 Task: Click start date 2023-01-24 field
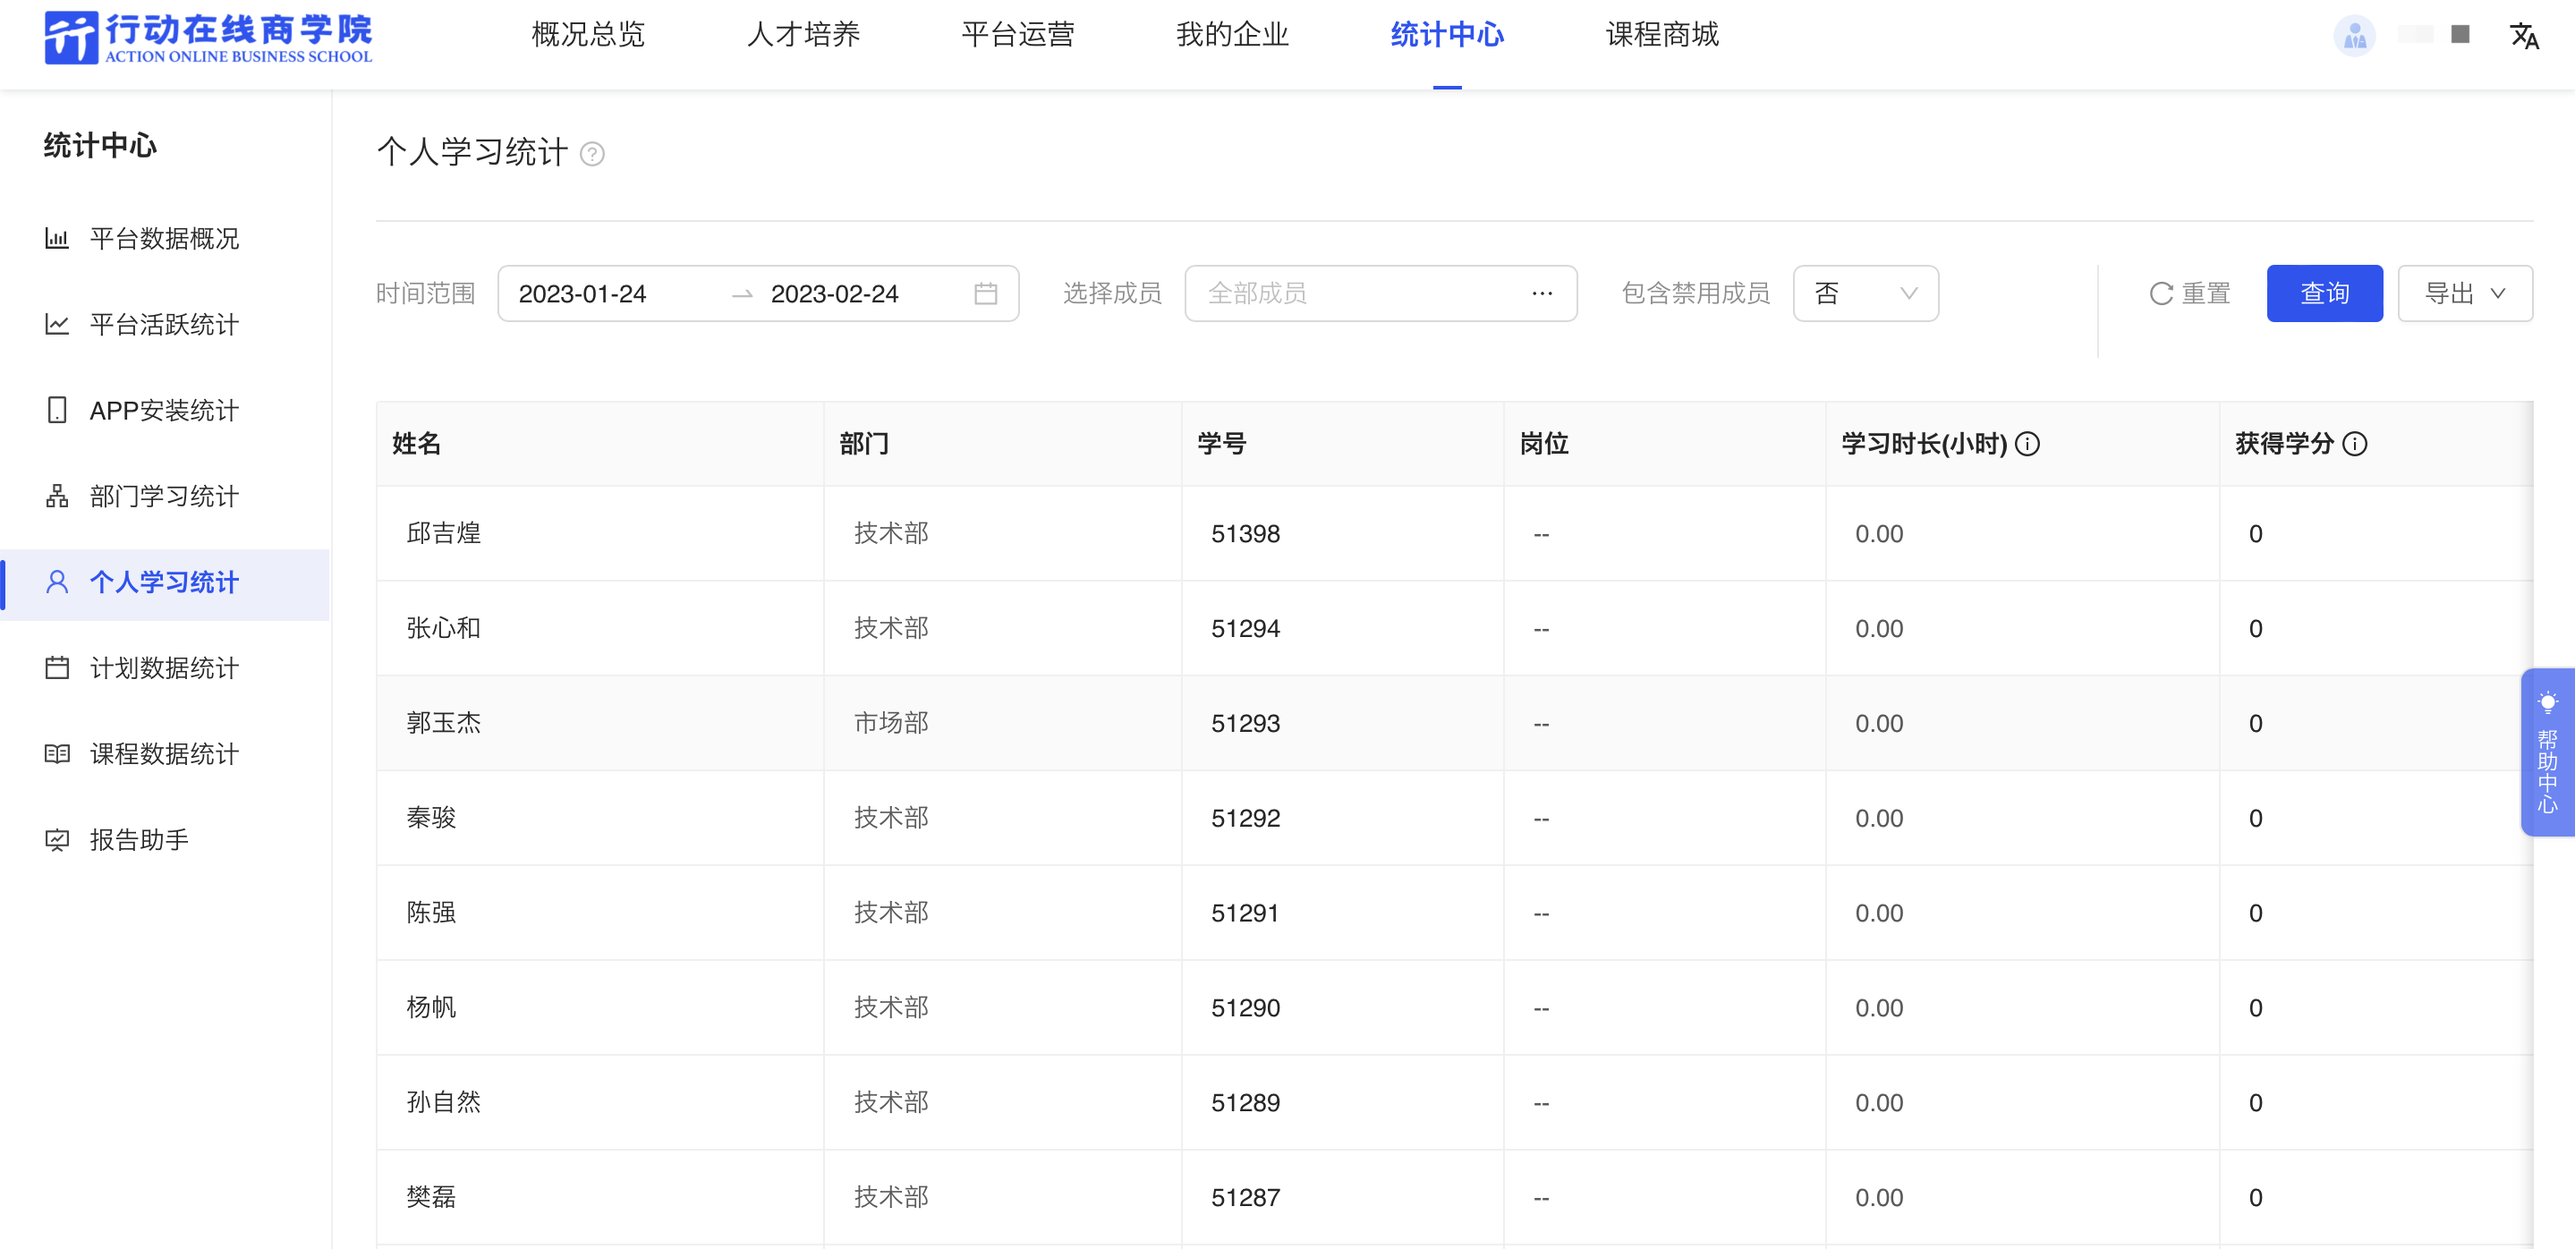[582, 294]
